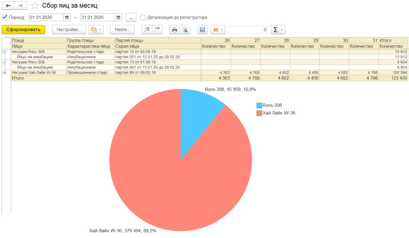Open print preview with magnifier icon

[185, 30]
